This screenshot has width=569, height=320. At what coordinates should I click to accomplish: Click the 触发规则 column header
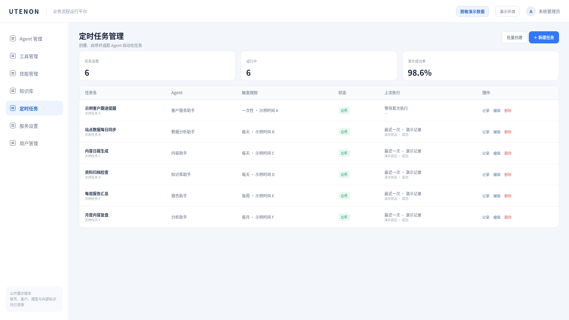[250, 93]
